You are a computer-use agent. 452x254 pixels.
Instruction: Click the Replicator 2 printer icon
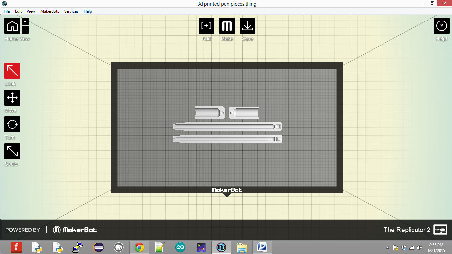(x=440, y=230)
